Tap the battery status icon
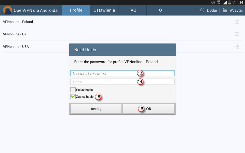 (230, 2)
